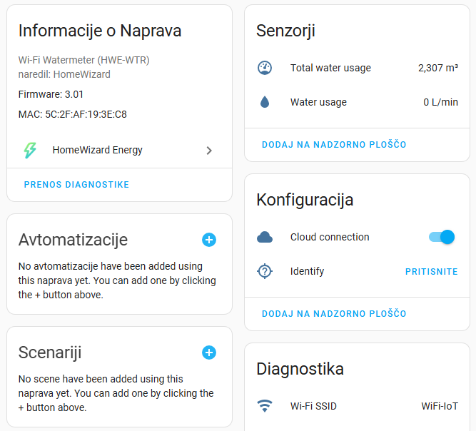Click the Identify crosshair question icon

[x=265, y=271]
